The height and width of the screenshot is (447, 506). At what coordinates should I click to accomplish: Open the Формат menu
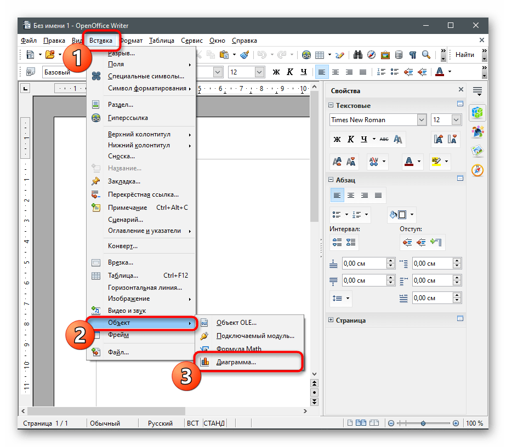[132, 41]
